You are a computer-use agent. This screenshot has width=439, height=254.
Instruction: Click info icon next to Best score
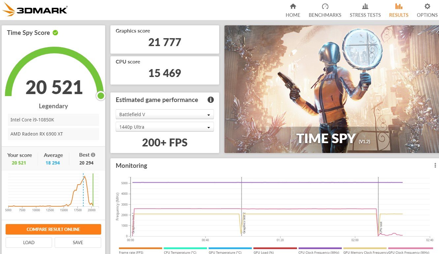coord(93,155)
